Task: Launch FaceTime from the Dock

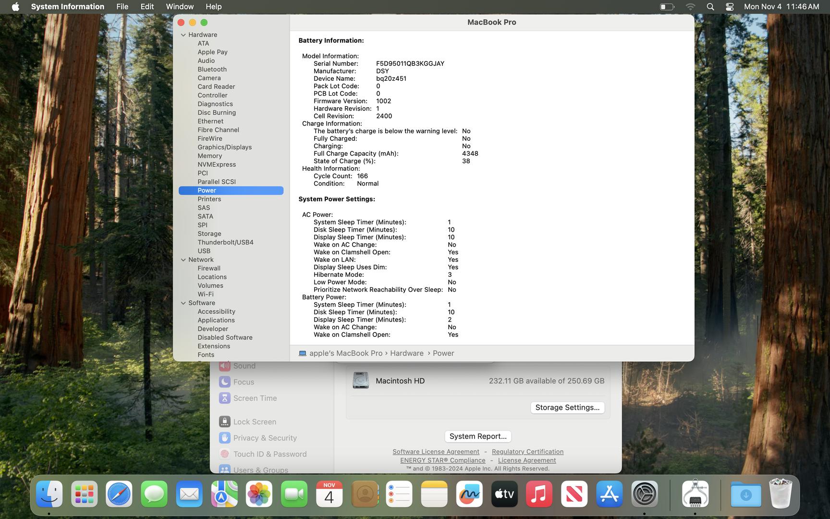Action: [x=294, y=494]
